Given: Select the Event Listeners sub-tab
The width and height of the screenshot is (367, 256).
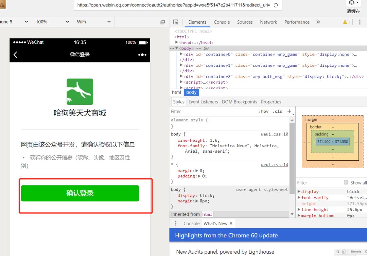Looking at the screenshot, I should [x=203, y=102].
